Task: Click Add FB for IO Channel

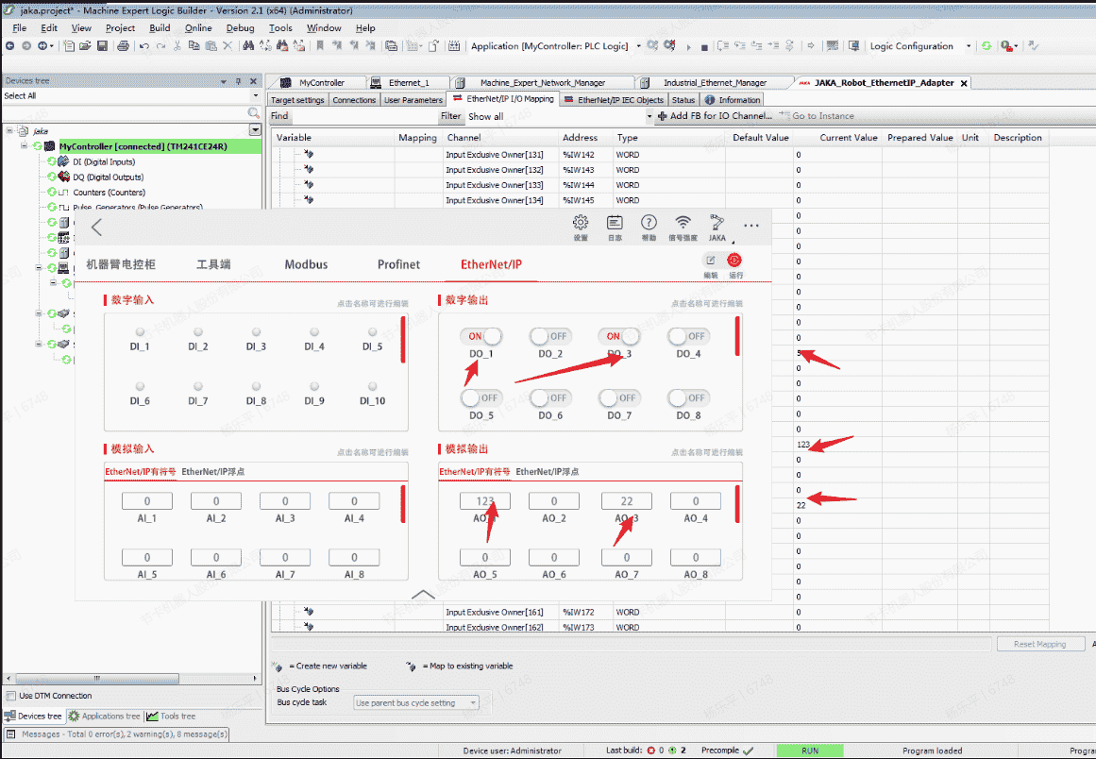Action: click(715, 116)
